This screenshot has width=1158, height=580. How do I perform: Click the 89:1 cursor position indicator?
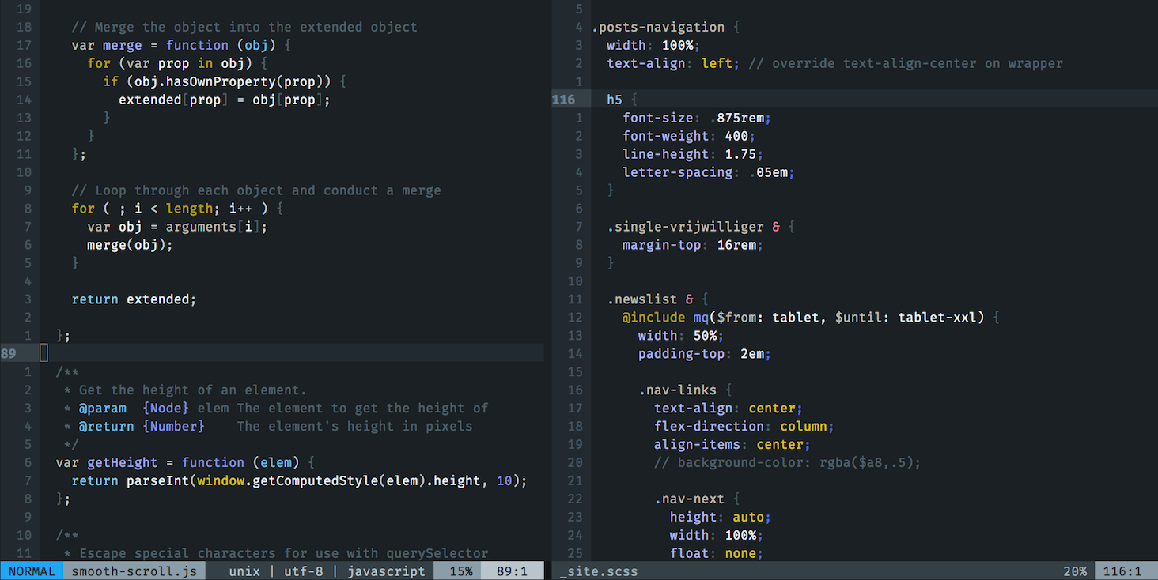click(x=512, y=571)
